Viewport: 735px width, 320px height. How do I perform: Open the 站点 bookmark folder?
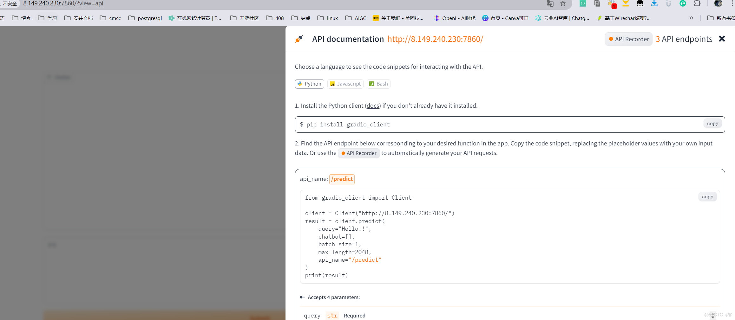301,18
